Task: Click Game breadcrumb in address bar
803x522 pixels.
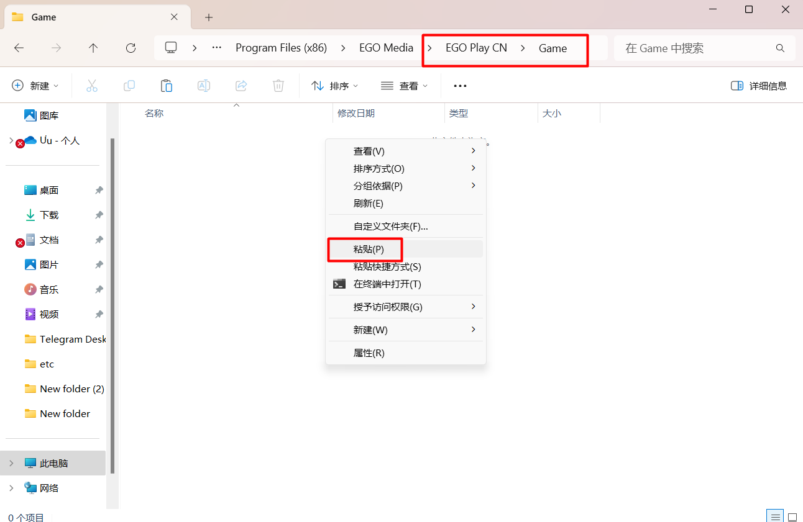Action: coord(553,48)
